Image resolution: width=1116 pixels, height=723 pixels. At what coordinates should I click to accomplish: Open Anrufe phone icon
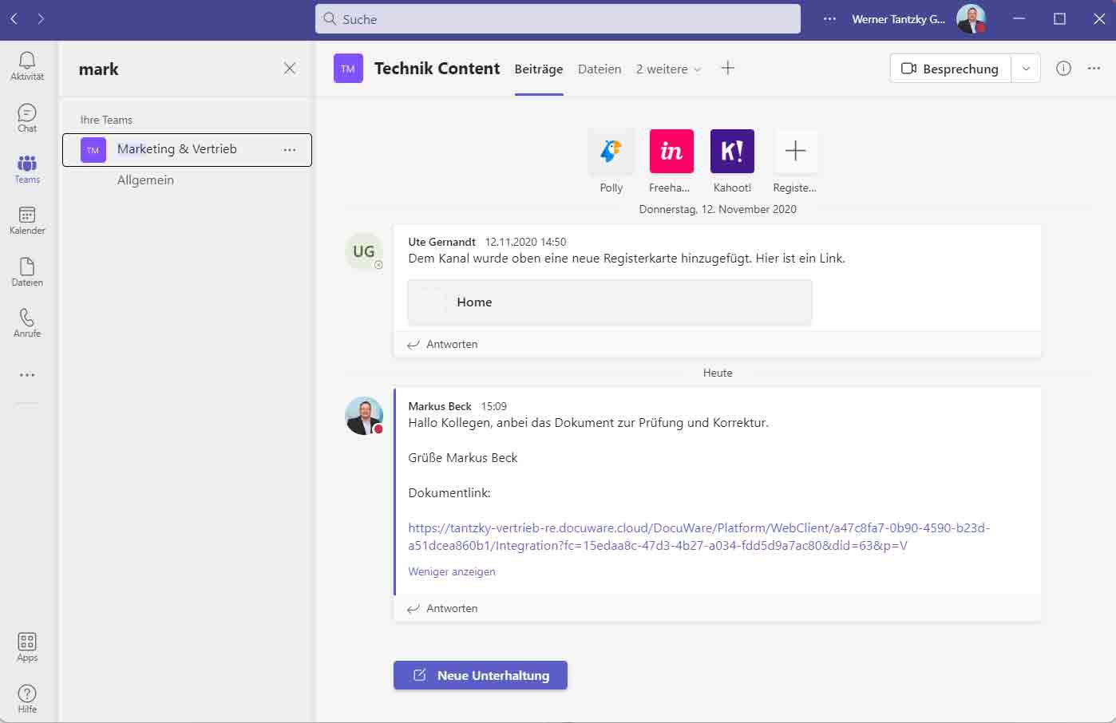click(x=27, y=323)
